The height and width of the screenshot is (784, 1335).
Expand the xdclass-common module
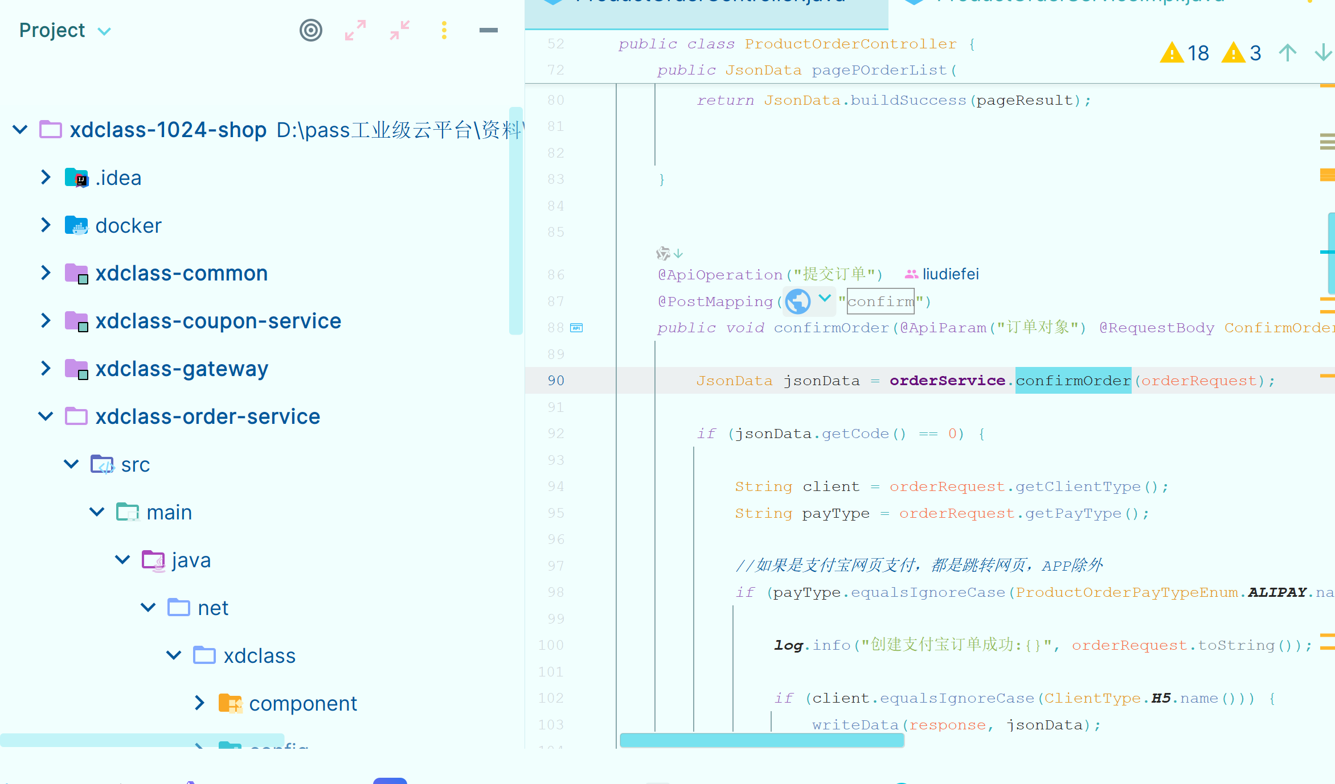(46, 273)
